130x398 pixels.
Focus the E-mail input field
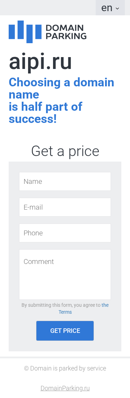click(65, 207)
